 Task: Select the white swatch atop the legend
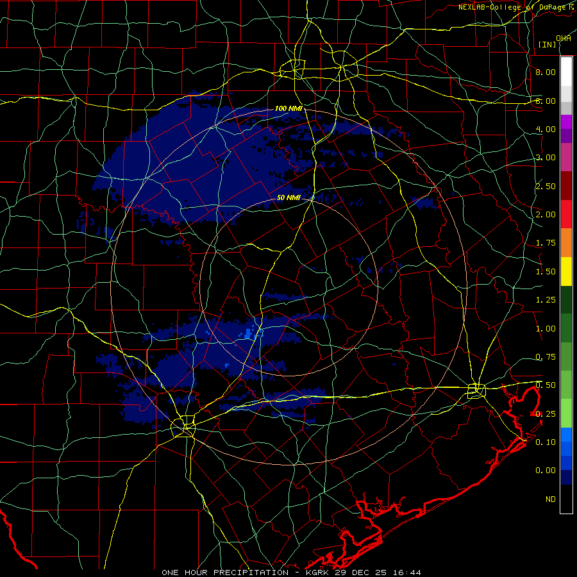[x=566, y=72]
